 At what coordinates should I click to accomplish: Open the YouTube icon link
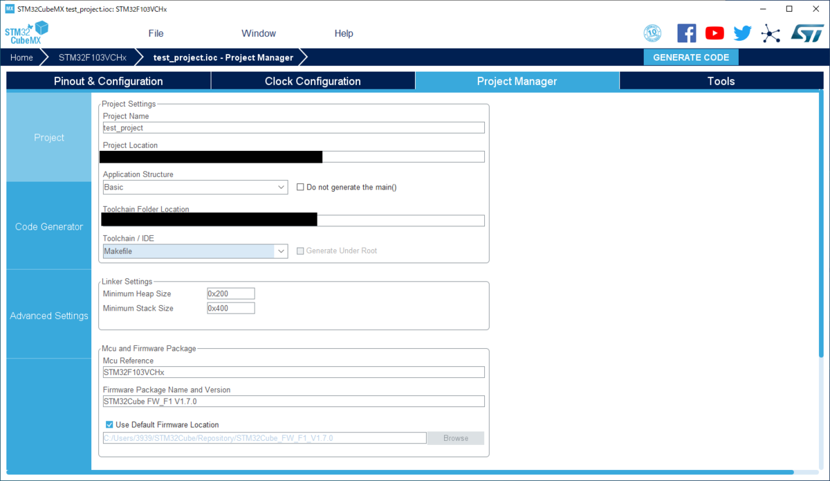(714, 33)
